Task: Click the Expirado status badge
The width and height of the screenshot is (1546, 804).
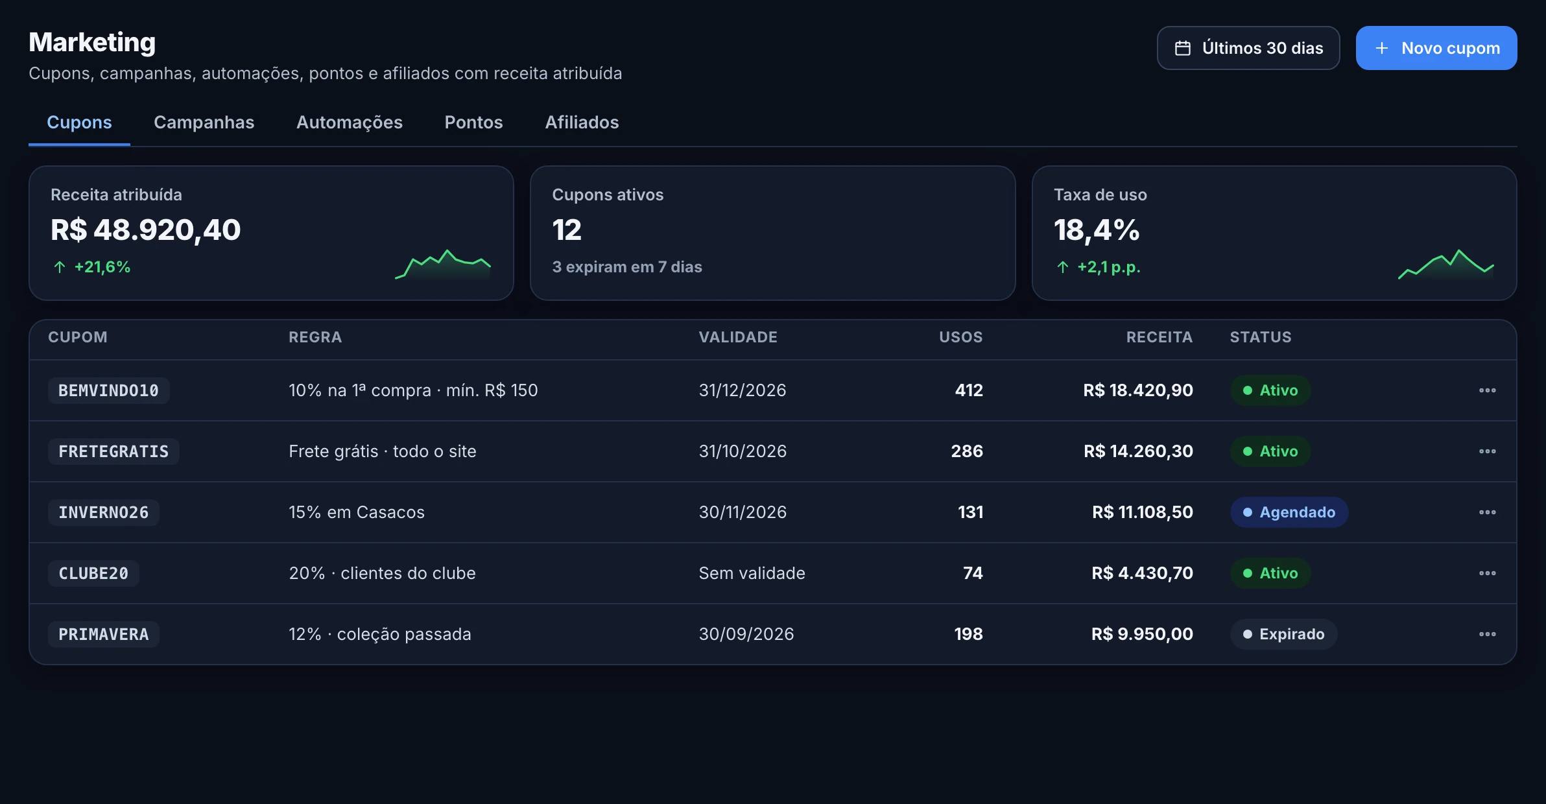Action: click(x=1284, y=634)
